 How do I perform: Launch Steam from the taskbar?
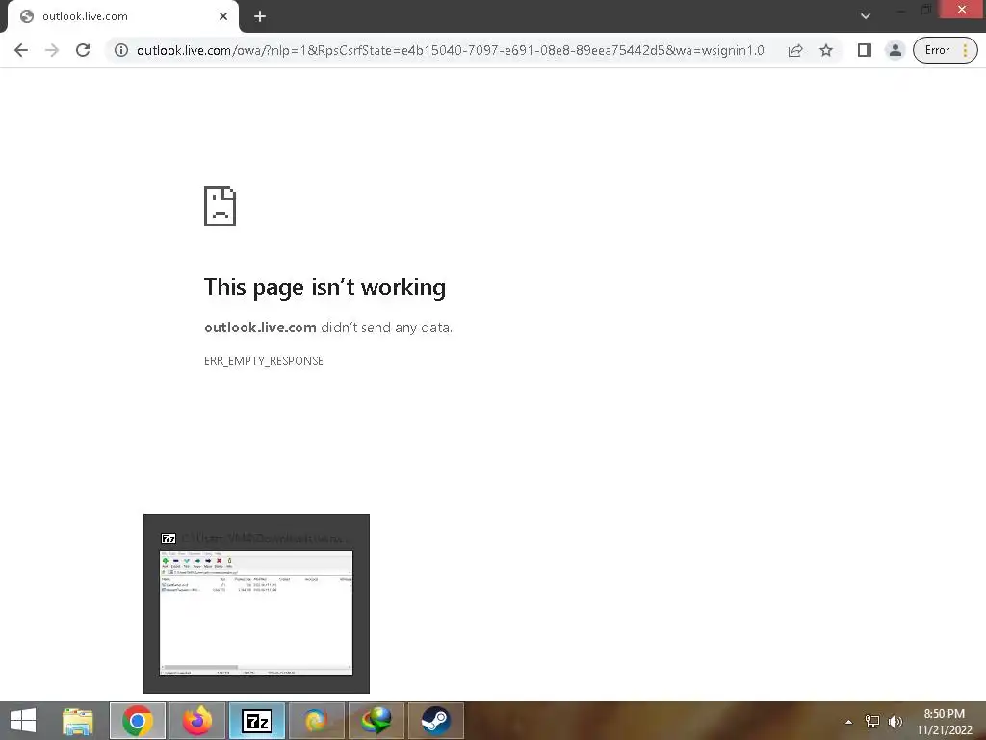point(436,721)
